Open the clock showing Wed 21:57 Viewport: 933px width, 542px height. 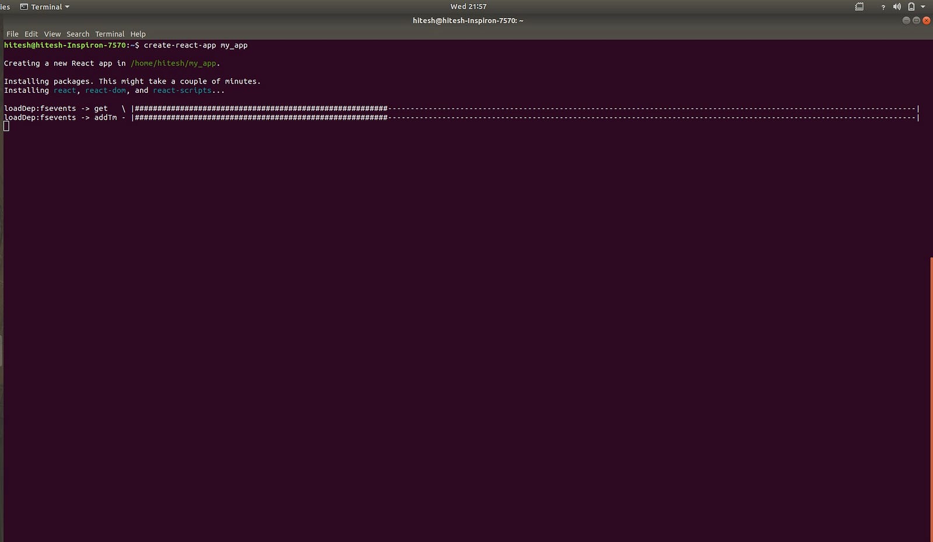coord(468,6)
